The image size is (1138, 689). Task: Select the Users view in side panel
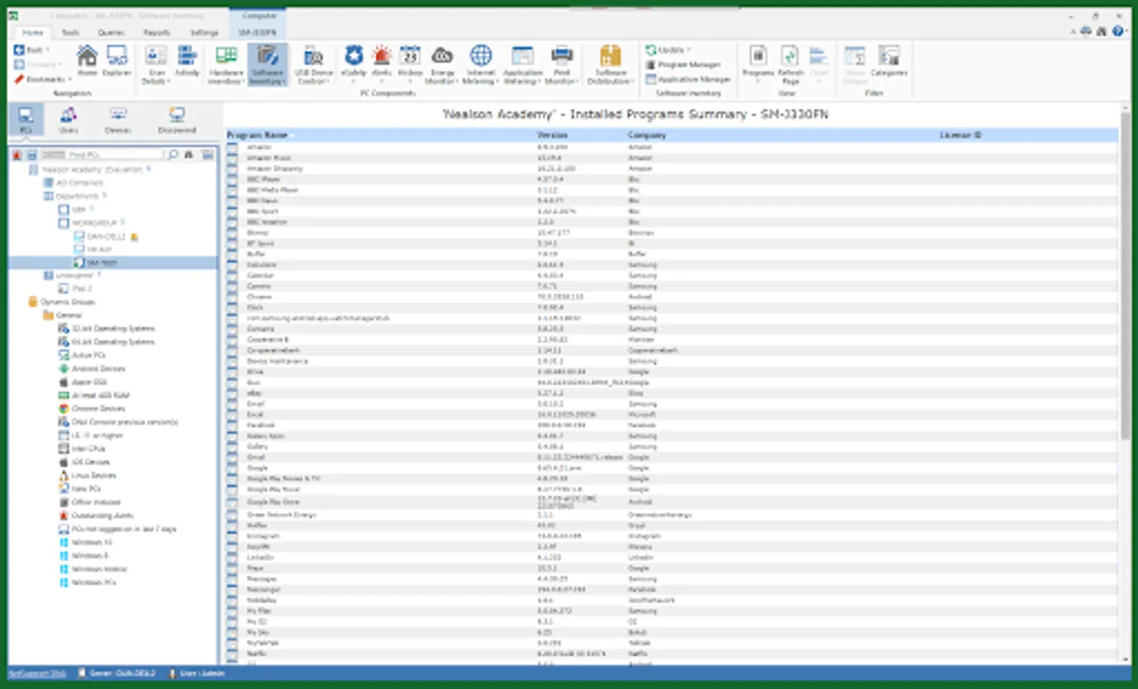69,120
